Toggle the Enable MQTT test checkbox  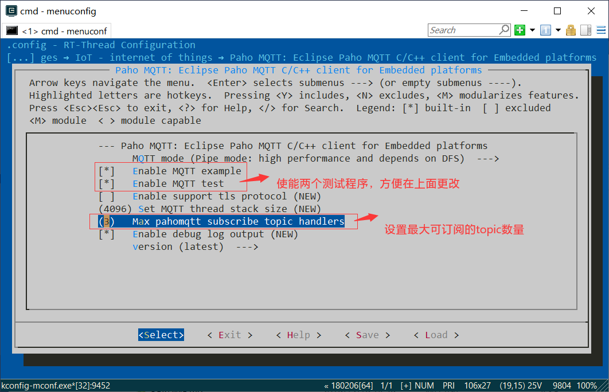click(x=107, y=183)
